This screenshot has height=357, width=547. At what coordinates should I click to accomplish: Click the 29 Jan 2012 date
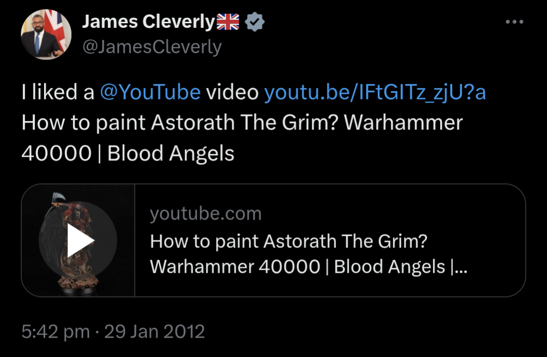pos(155,331)
